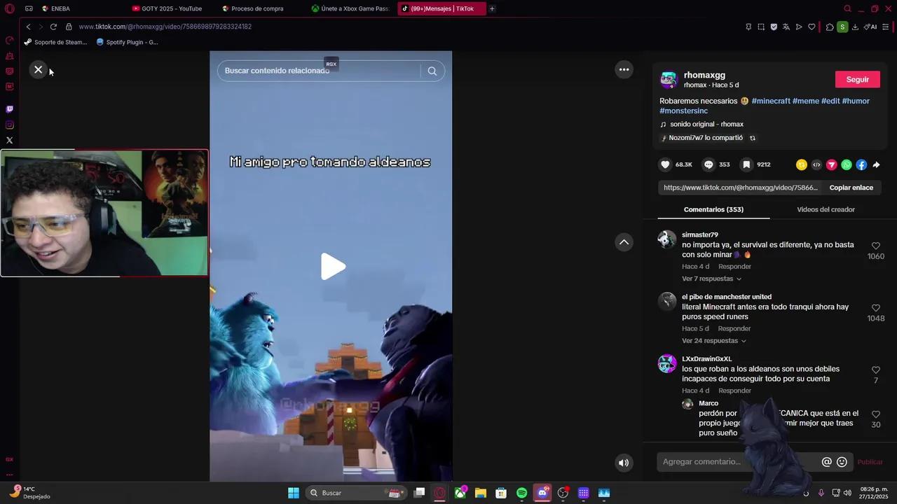This screenshot has height=504, width=897.
Task: Open the #minecraft hashtag
Action: [771, 101]
